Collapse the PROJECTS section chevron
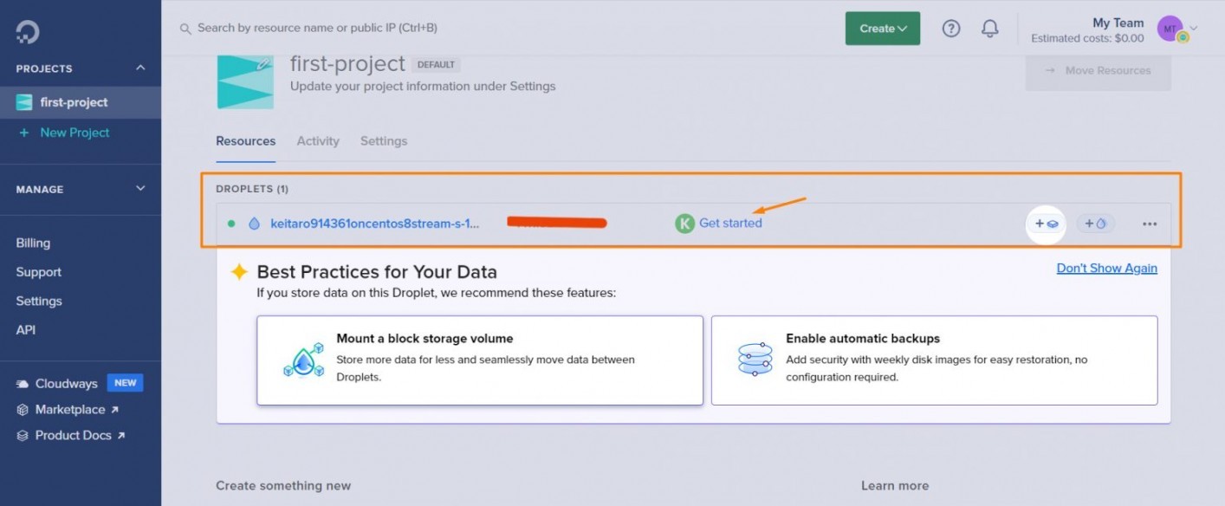1225x506 pixels. click(141, 68)
